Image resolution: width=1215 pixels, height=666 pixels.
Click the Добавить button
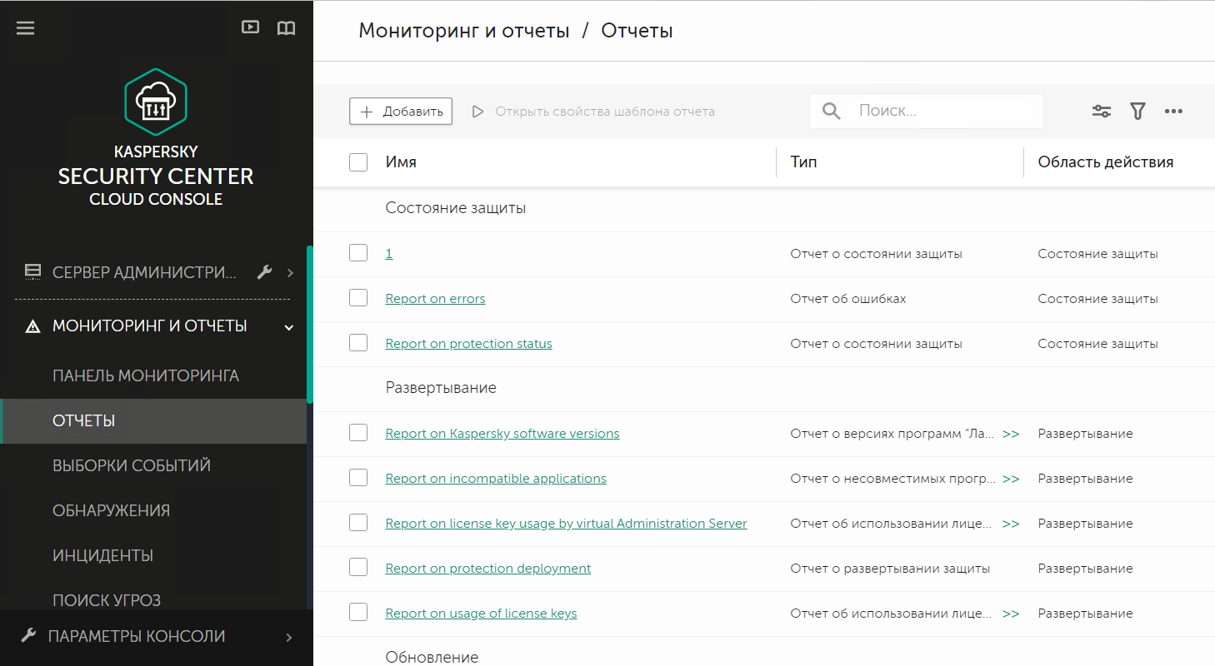tap(401, 111)
